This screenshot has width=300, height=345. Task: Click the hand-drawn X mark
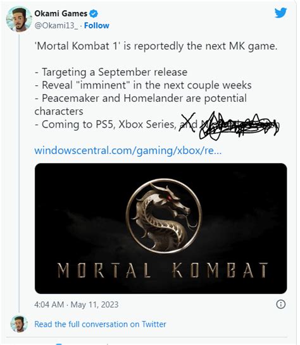tap(187, 122)
